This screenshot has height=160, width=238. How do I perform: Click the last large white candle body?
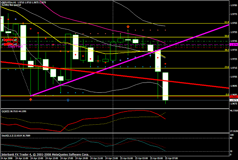[x=165, y=86]
